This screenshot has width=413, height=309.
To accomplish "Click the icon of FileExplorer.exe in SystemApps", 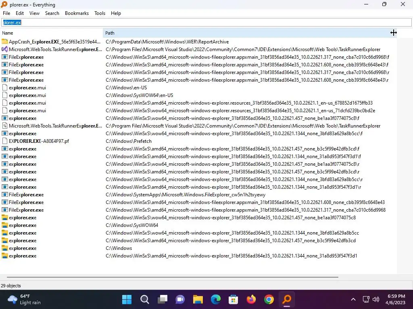I will click(4, 194).
